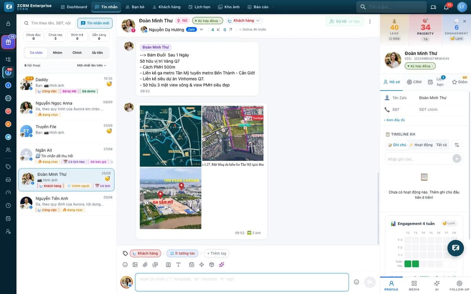Click the lightning quick reply icon
The image size is (471, 294).
tap(202, 265)
